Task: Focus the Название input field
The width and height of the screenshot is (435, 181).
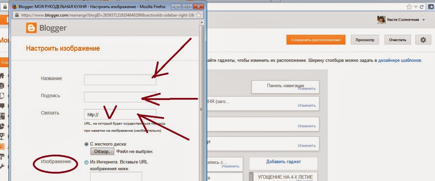Action: point(120,80)
